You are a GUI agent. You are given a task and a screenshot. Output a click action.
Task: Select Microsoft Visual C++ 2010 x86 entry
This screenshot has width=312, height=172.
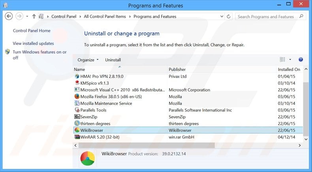point(122,90)
